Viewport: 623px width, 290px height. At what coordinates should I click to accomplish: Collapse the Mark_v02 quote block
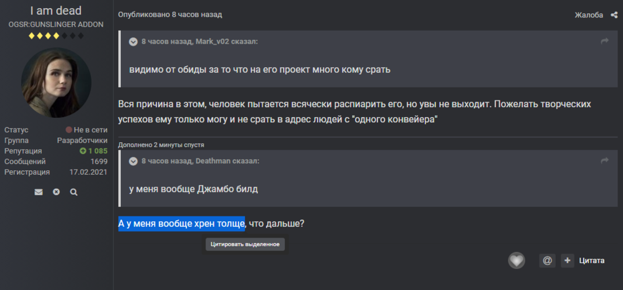coord(133,42)
